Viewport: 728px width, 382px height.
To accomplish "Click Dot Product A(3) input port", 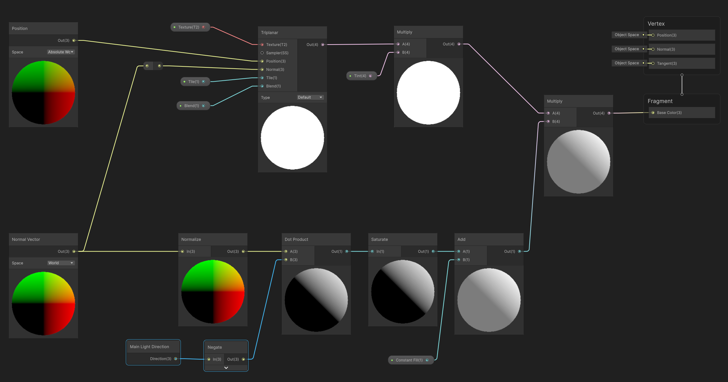I will [x=286, y=251].
